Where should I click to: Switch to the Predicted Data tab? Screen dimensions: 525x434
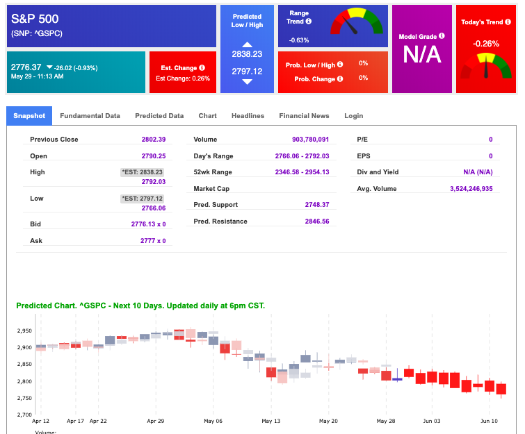[159, 116]
